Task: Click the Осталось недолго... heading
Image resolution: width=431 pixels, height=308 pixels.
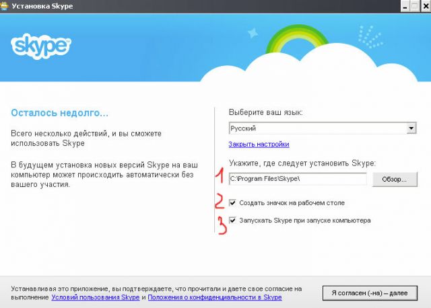Action: pyautogui.click(x=60, y=113)
